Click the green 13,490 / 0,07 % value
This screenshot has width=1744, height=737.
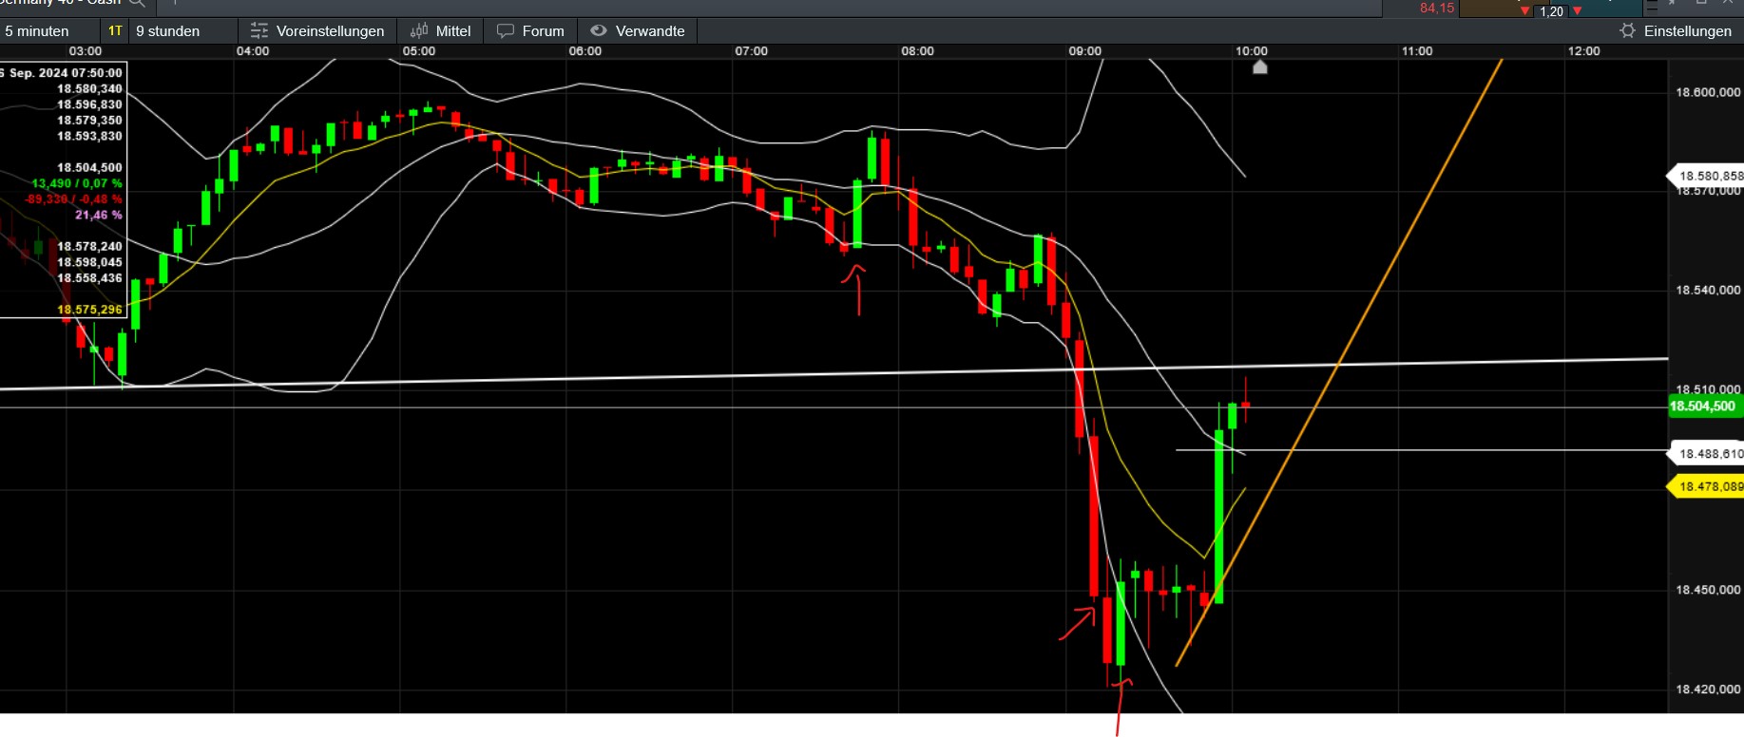[77, 183]
